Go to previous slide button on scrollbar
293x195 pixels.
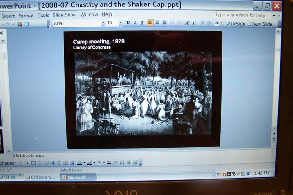pyautogui.click(x=274, y=134)
